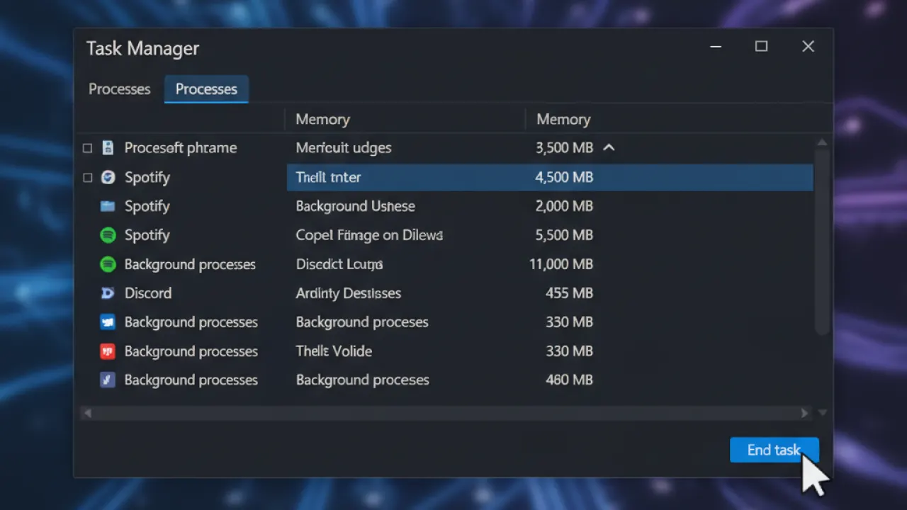
Task: Click the down arrow of the vertical scrollbar
Action: pyautogui.click(x=822, y=412)
